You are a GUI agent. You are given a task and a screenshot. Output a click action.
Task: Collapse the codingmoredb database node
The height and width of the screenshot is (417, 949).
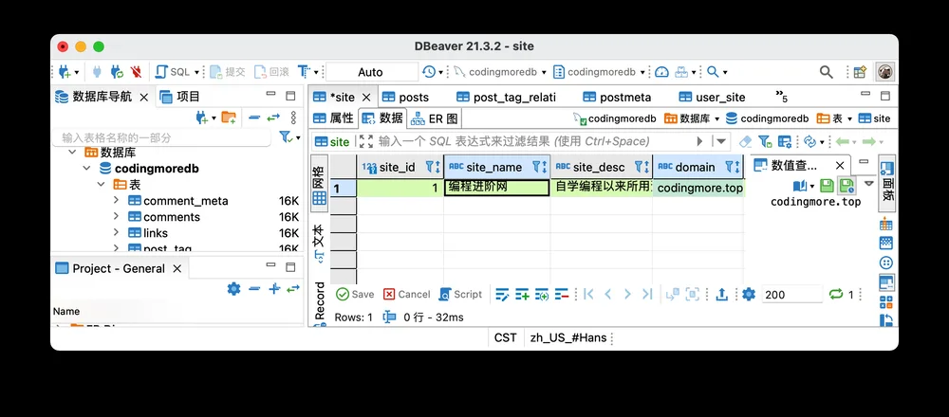[x=86, y=168]
